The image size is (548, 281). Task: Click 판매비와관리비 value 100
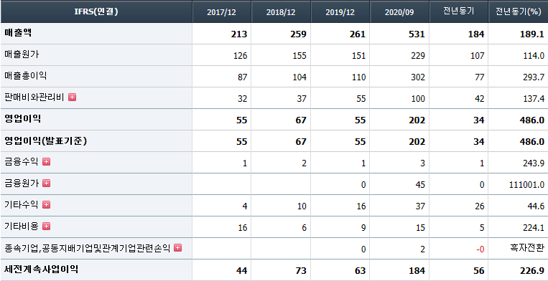click(x=418, y=99)
